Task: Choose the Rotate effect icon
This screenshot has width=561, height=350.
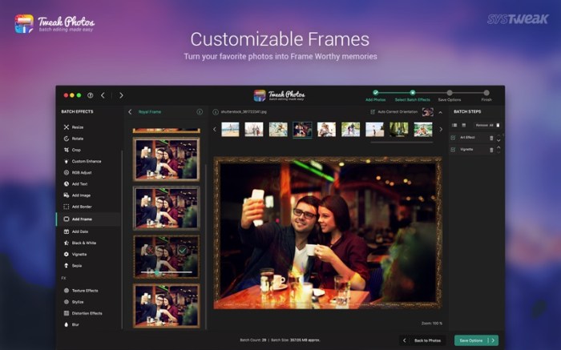Action: click(67, 139)
